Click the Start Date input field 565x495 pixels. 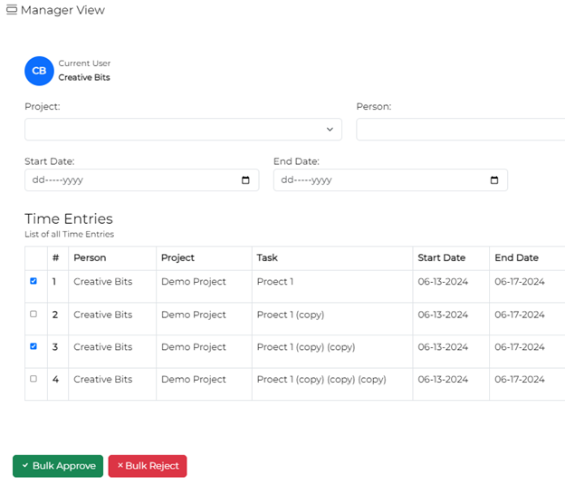pyautogui.click(x=141, y=180)
